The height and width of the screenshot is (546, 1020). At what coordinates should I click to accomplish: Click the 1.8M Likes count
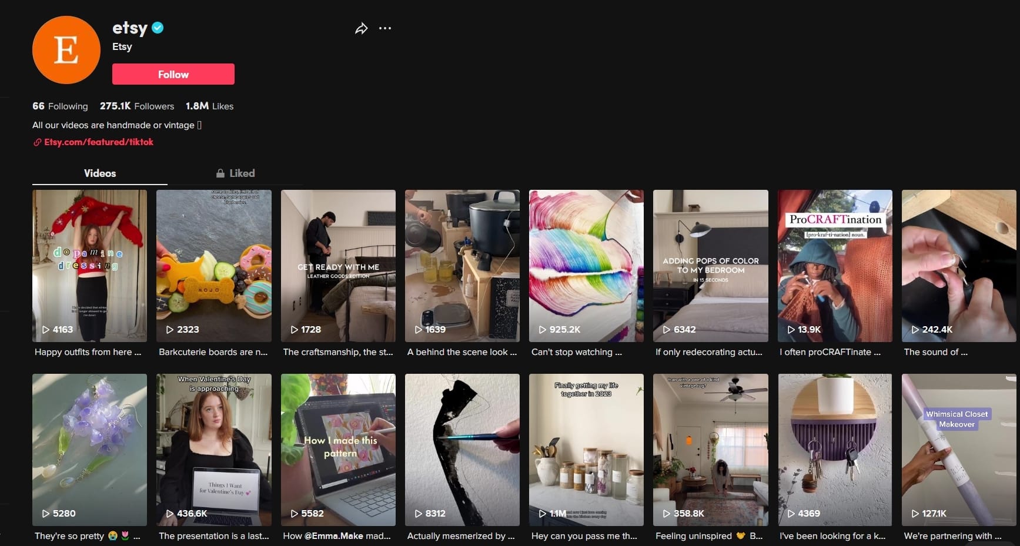[x=209, y=106]
